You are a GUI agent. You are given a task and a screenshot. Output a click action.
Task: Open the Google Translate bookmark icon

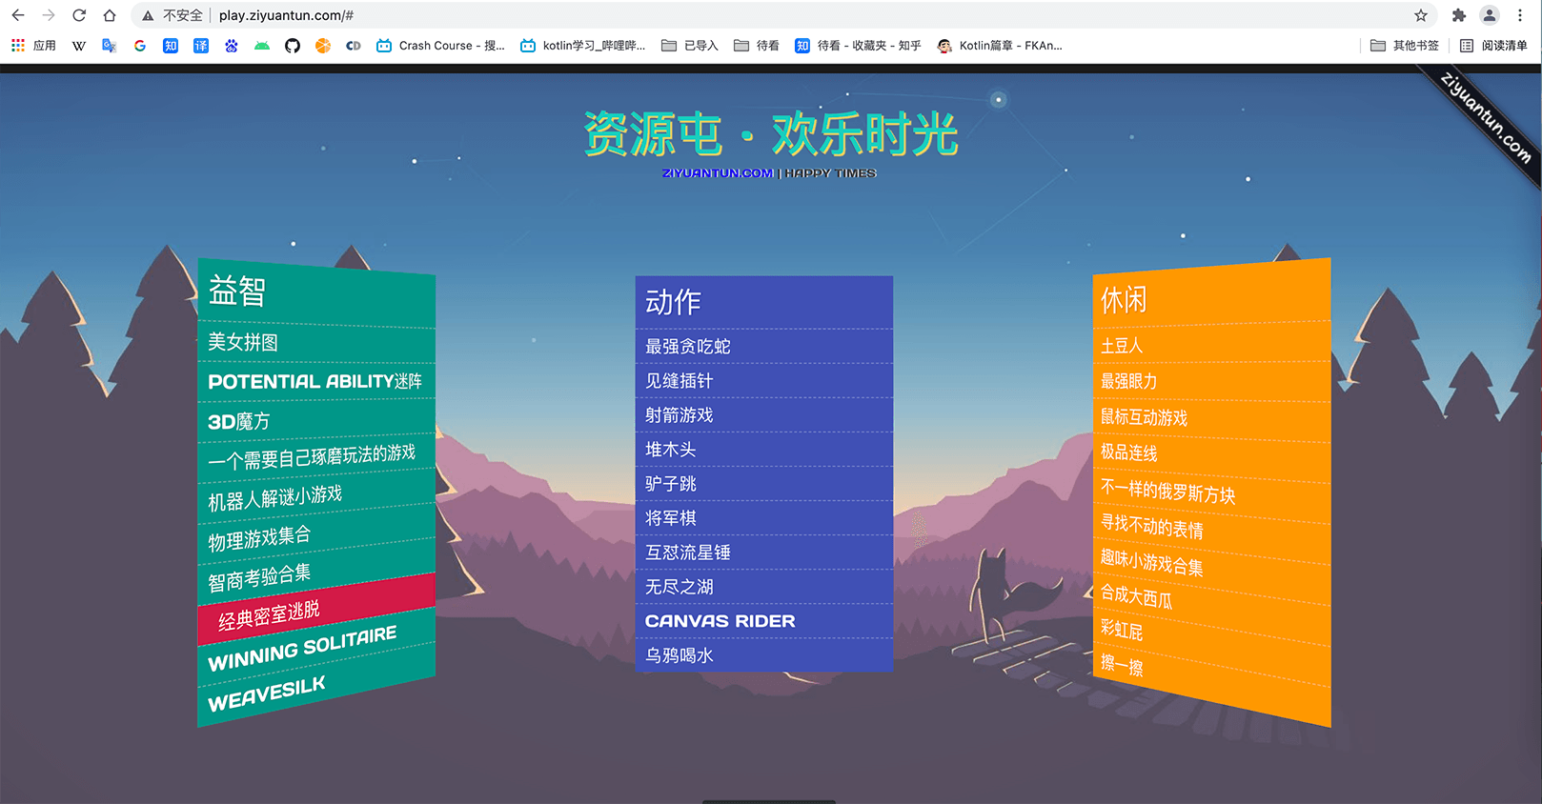pyautogui.click(x=110, y=46)
